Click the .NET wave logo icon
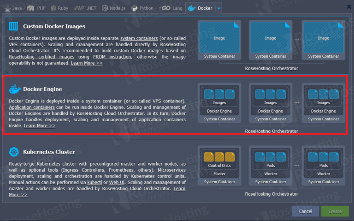 click(x=79, y=8)
